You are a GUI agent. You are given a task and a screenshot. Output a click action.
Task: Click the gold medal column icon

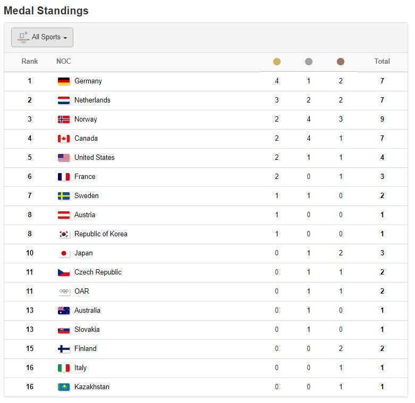pos(277,62)
